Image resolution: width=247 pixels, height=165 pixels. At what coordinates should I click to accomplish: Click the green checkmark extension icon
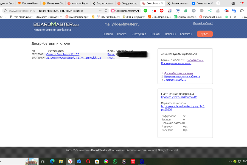pos(145,11)
